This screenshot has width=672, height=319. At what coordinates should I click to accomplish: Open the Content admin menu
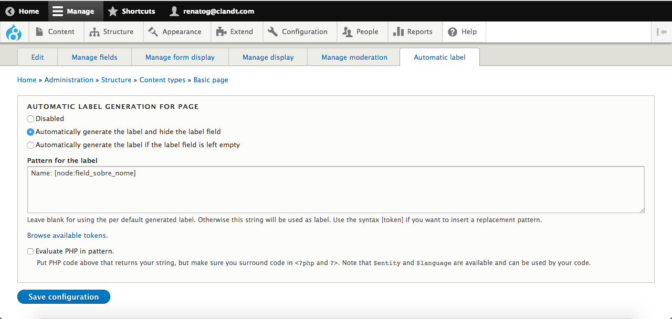click(55, 32)
